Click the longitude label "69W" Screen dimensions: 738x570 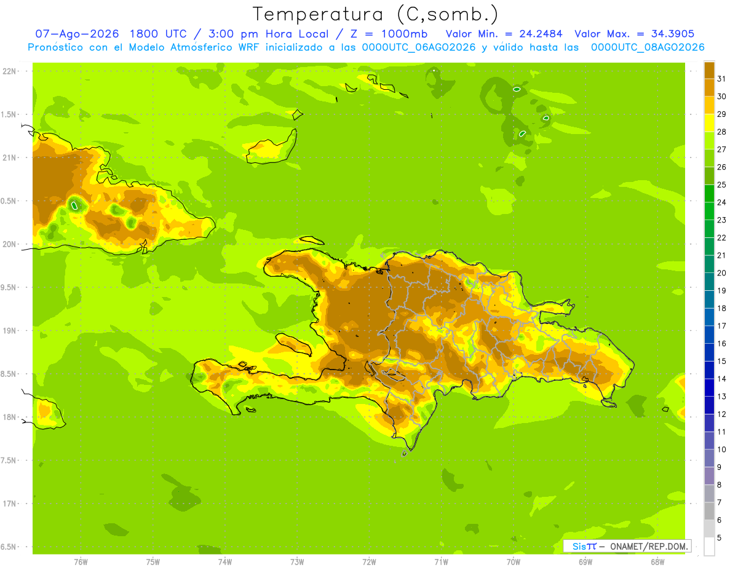coord(585,562)
